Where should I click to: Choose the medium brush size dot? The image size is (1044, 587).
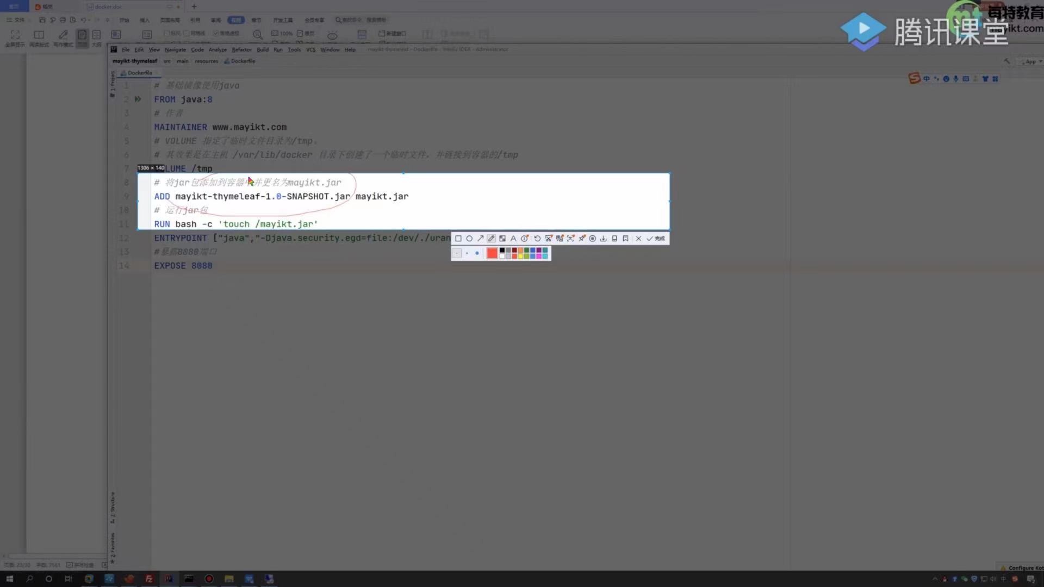pos(467,253)
